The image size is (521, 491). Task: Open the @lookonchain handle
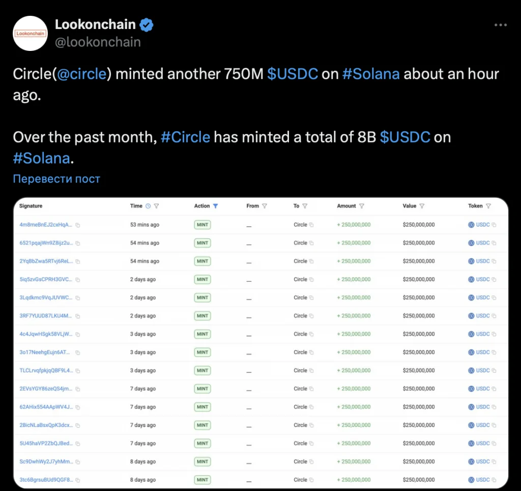(98, 42)
